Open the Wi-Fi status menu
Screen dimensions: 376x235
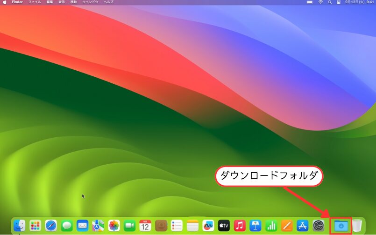tap(320, 2)
